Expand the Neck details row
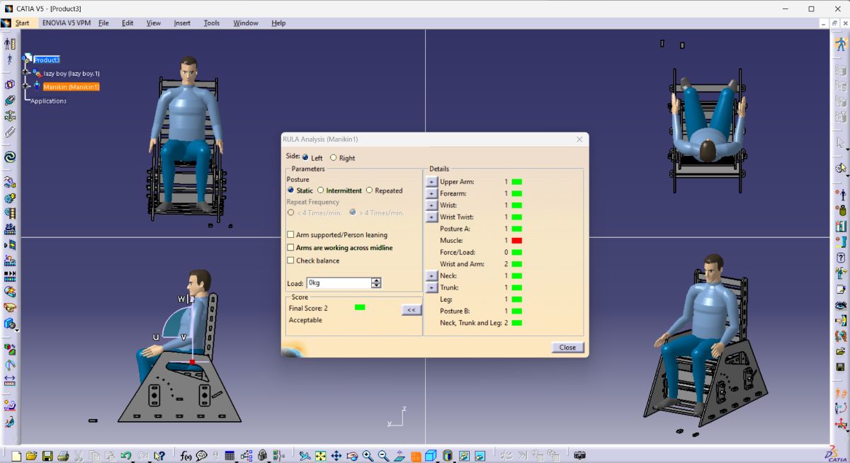Image resolution: width=850 pixels, height=463 pixels. 431,275
